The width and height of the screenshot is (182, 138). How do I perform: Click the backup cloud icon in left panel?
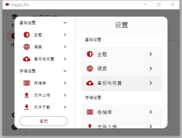pos(27,59)
